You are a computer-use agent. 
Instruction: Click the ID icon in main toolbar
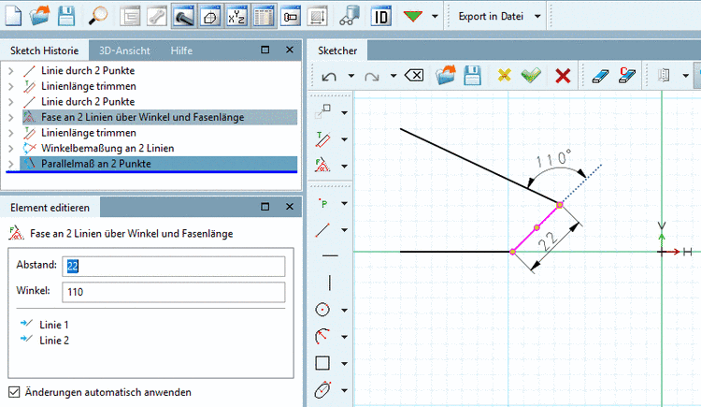380,17
